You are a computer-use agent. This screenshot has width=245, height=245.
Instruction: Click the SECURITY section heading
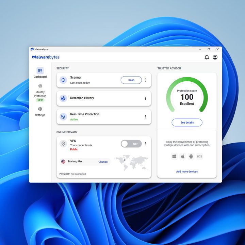(63, 68)
